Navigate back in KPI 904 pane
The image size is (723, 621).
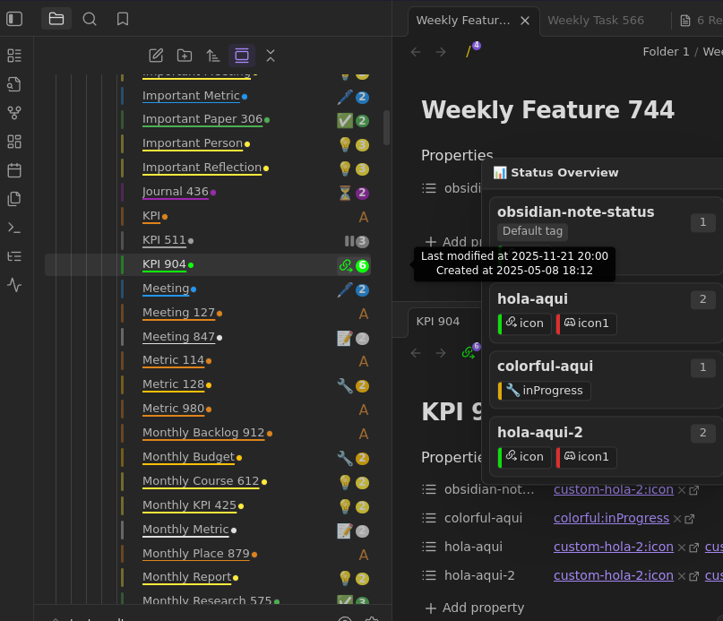pyautogui.click(x=416, y=353)
